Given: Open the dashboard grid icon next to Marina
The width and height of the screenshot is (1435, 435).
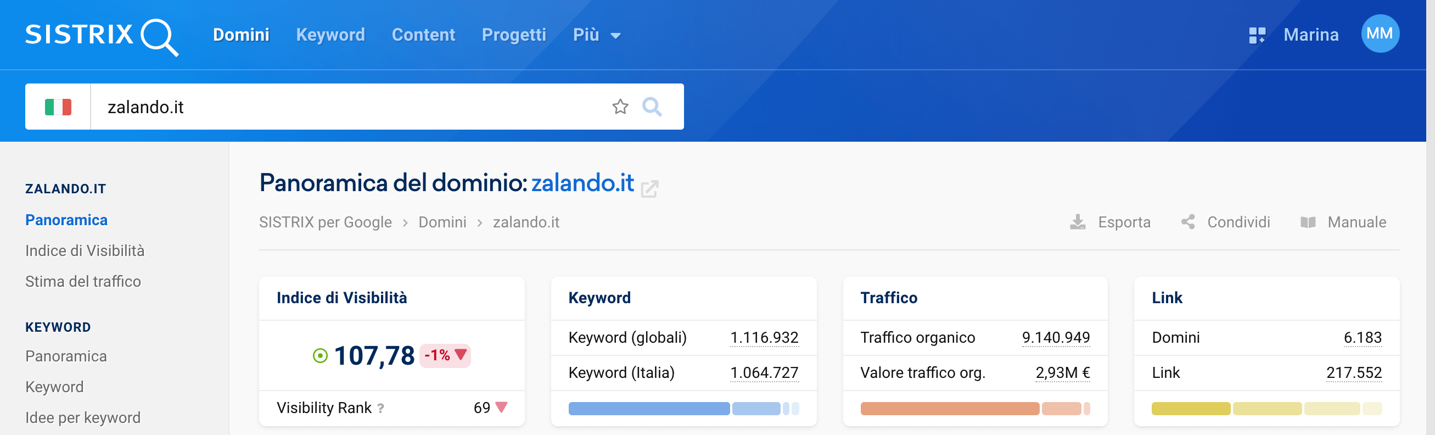Looking at the screenshot, I should pyautogui.click(x=1257, y=35).
